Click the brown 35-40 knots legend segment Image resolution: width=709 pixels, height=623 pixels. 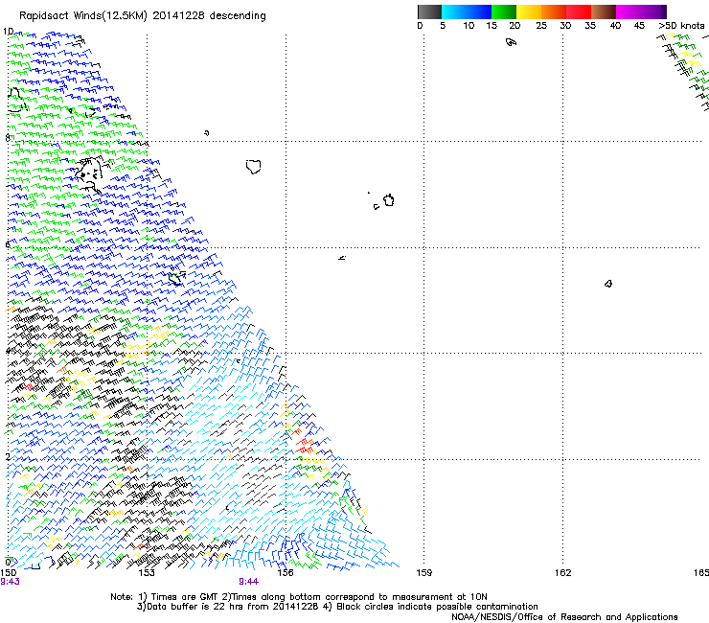point(604,12)
